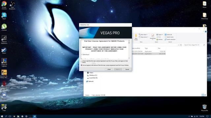Screen dimensions: 211x118
Task: Switch Explorer to the large icons view toggle
Action: [x=205, y=95]
